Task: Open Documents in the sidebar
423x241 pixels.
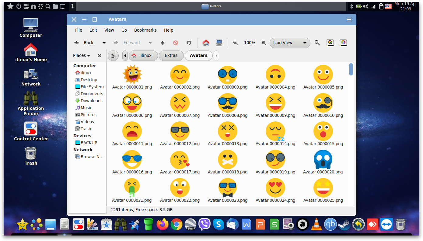Action: (89, 94)
